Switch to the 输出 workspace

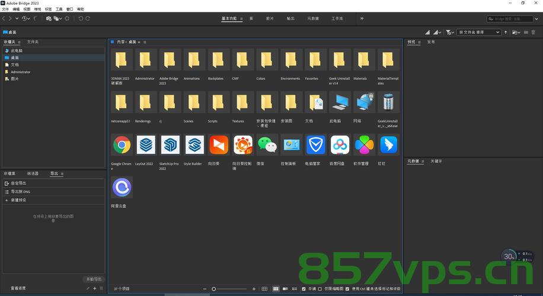tap(290, 18)
